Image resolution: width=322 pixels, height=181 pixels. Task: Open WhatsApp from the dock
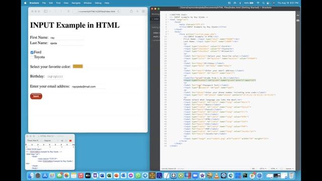[138, 175]
